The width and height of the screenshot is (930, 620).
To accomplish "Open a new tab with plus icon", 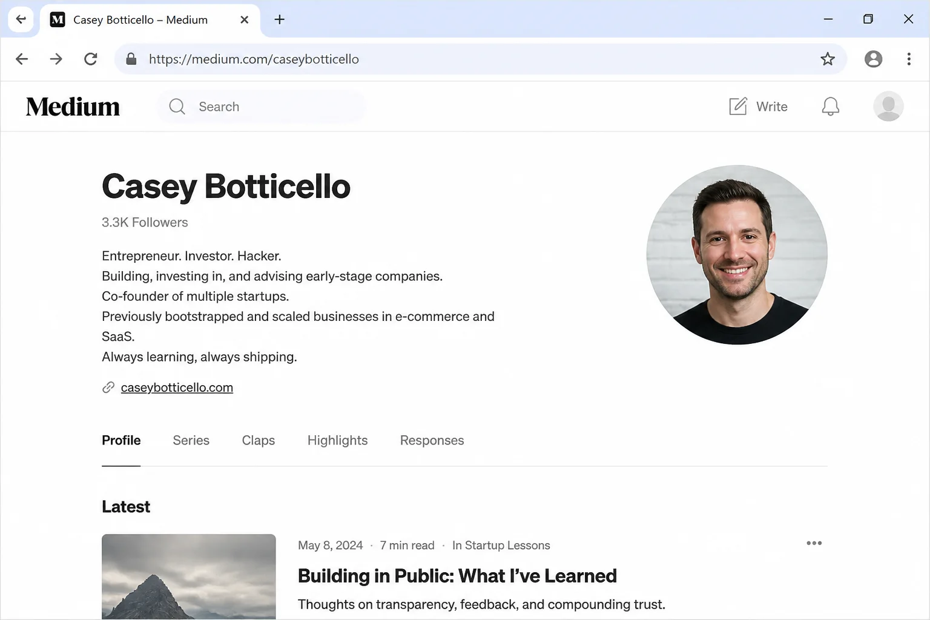I will tap(279, 19).
